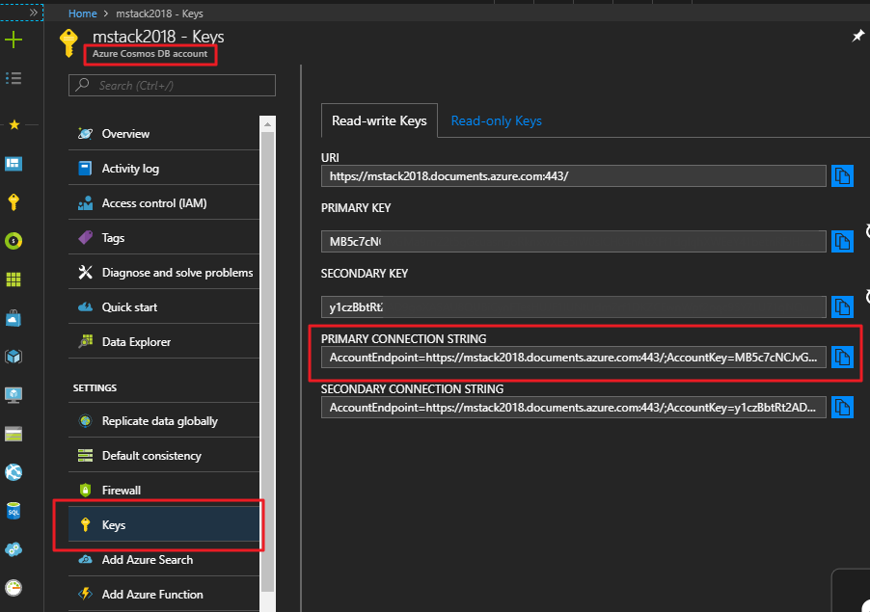Open Access control (IAM)
Viewport: 870px width, 612px height.
[164, 203]
